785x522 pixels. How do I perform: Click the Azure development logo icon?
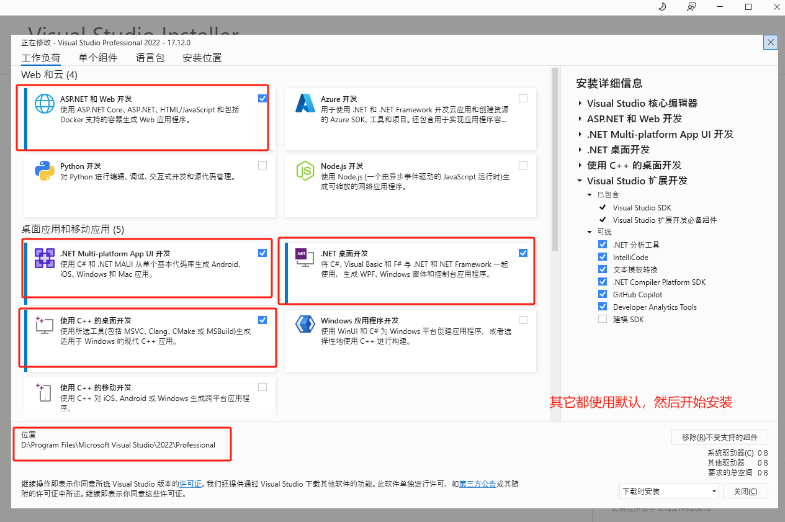coord(305,103)
